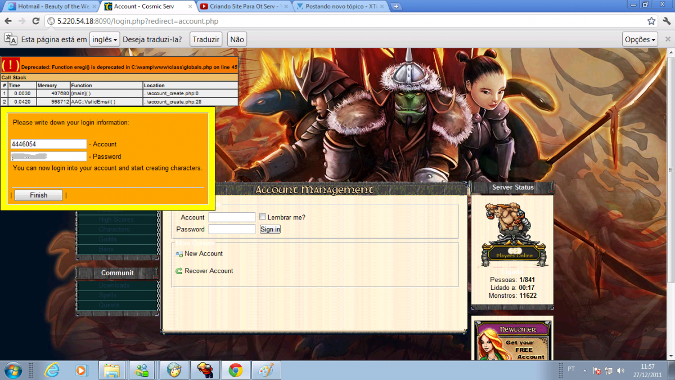Click the Password login input field
Image resolution: width=675 pixels, height=380 pixels.
pyautogui.click(x=232, y=229)
